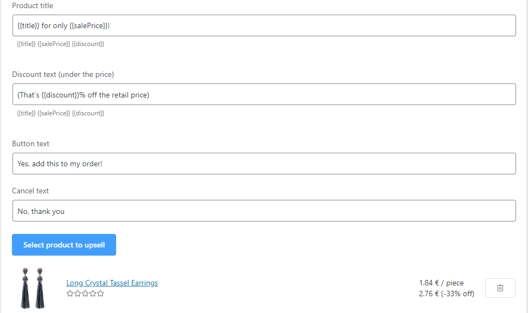Place cursor in Cancel text field
The image size is (528, 313).
click(264, 211)
